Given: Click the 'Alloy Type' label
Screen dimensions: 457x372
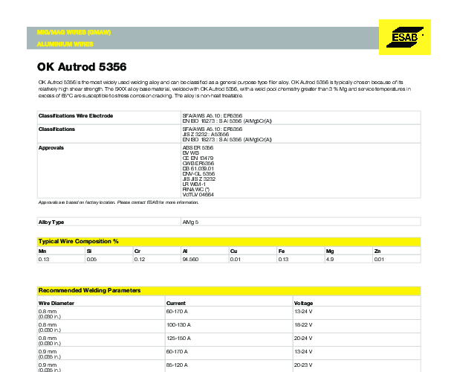Looking at the screenshot, I should (x=51, y=222).
